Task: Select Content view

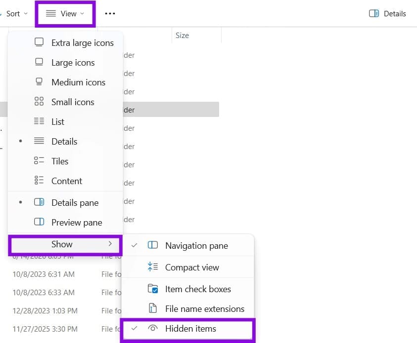Action: [x=65, y=181]
